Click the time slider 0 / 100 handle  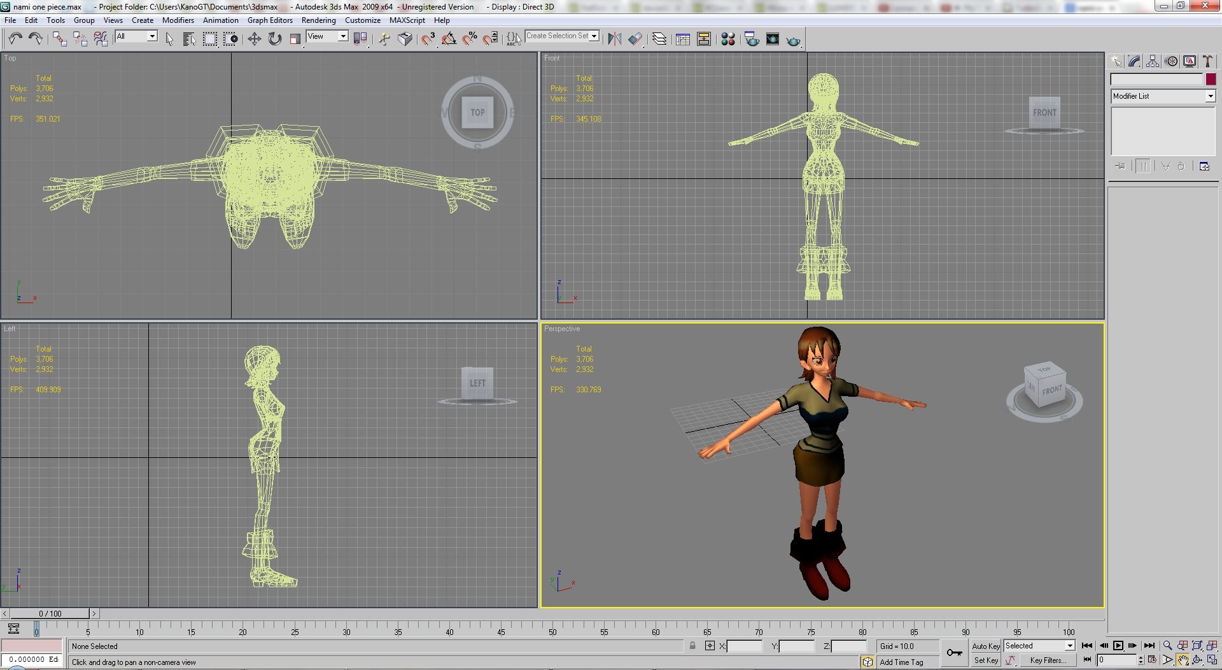click(x=50, y=613)
